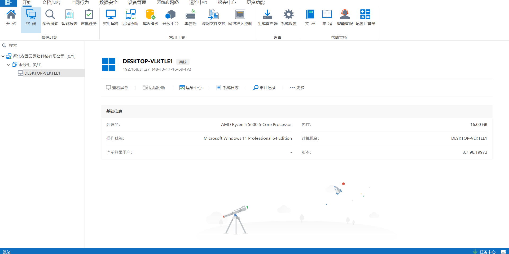Click Microsoft Windows 11 Professional value
The image size is (509, 254).
click(x=248, y=138)
